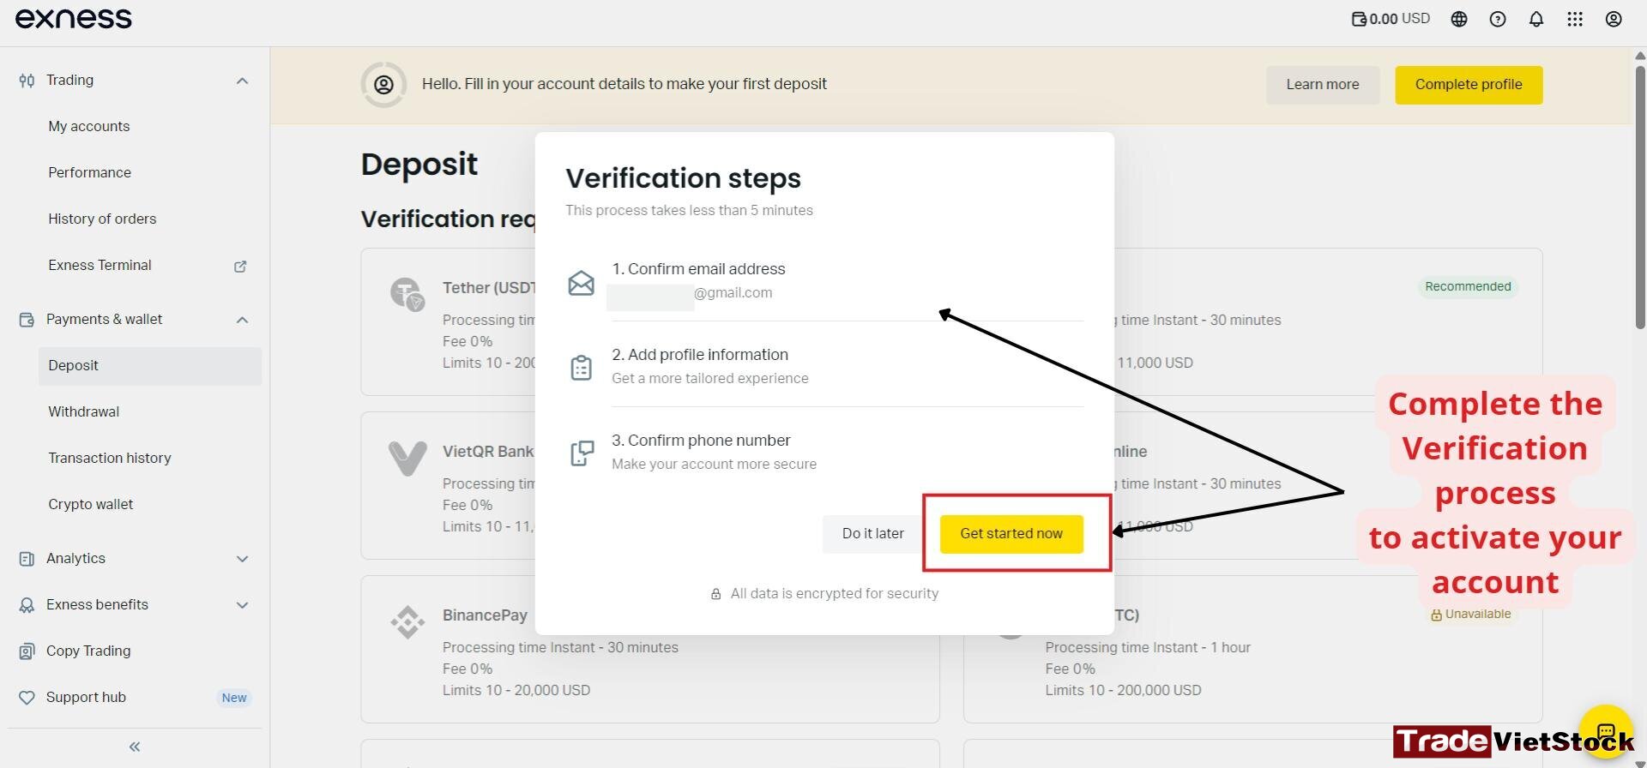Click the profile avatar icon in banner

(x=383, y=84)
